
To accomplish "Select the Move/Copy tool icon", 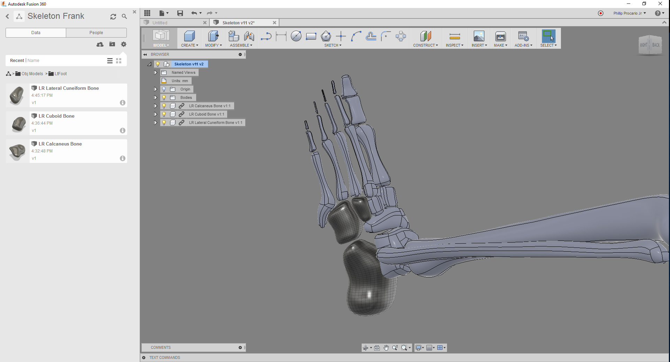I will coord(401,36).
